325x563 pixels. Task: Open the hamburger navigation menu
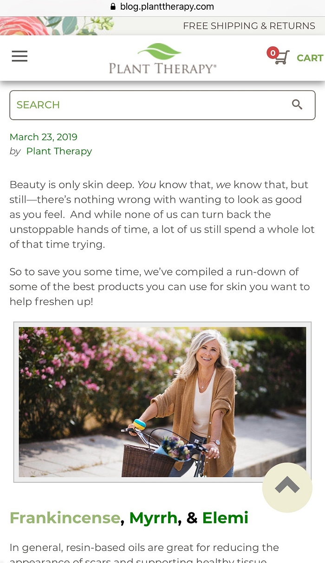point(19,57)
